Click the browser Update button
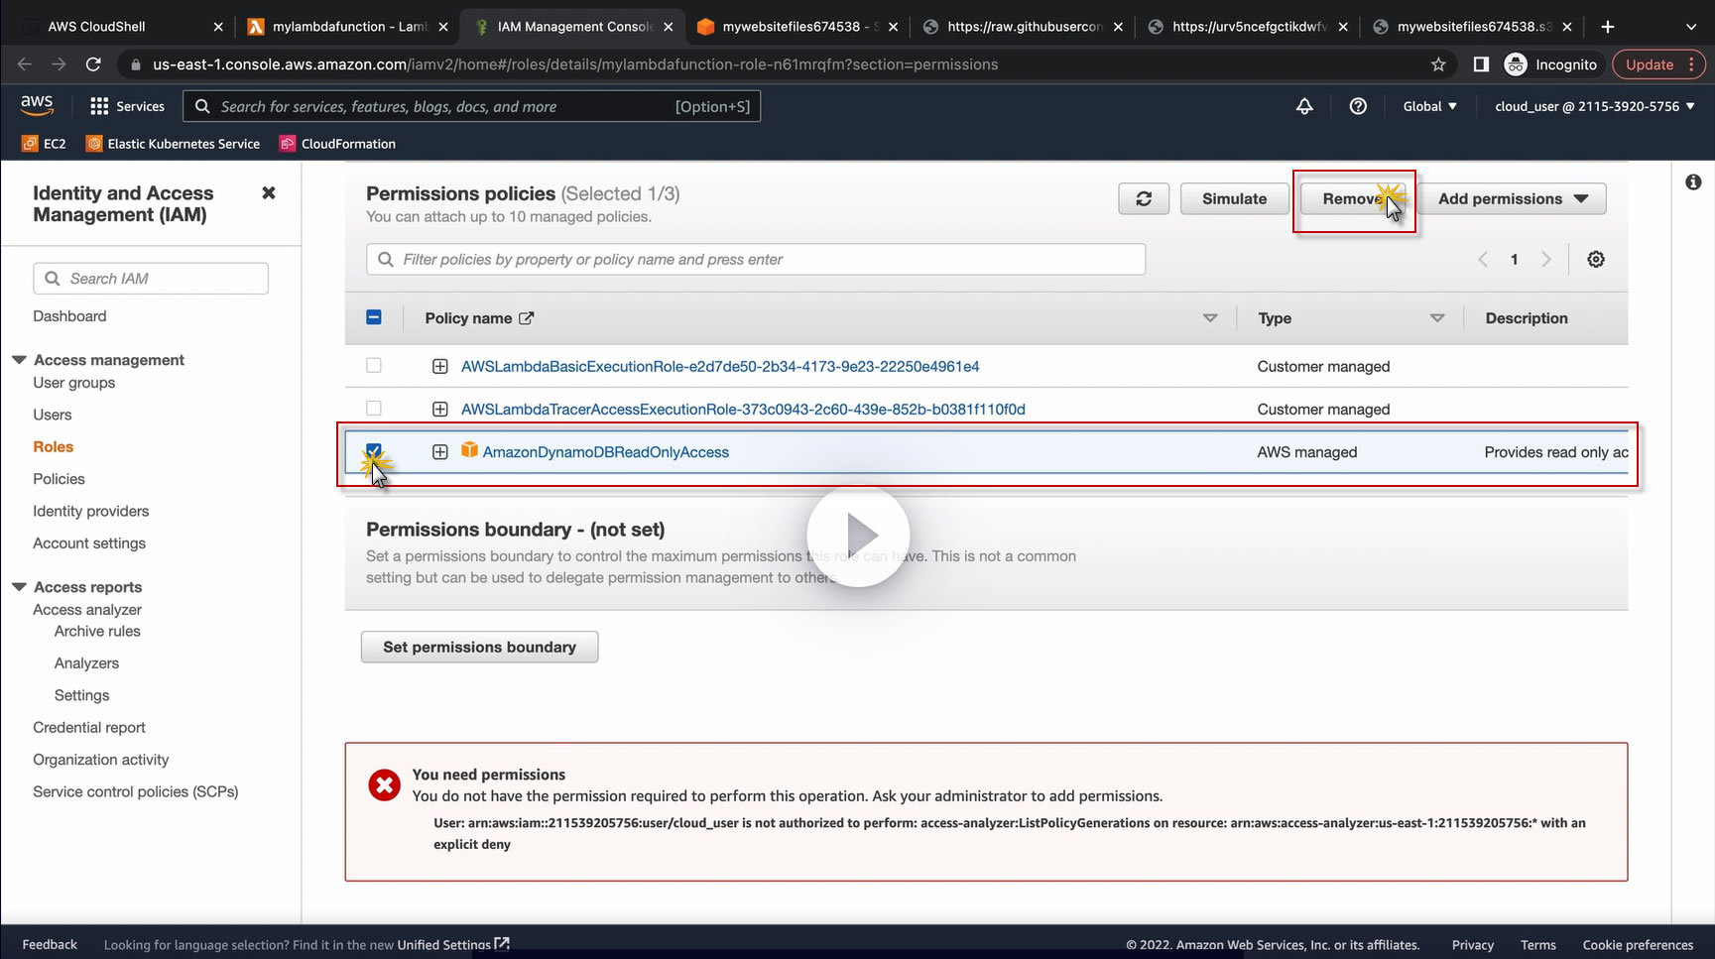Viewport: 1715px width, 959px height. 1658,64
